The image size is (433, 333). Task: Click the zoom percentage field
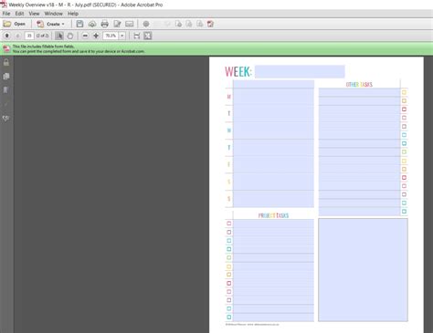(x=111, y=36)
